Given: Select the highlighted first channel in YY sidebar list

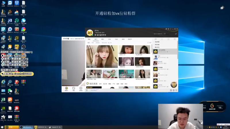Looking at the screenshot, I should [x=165, y=51].
